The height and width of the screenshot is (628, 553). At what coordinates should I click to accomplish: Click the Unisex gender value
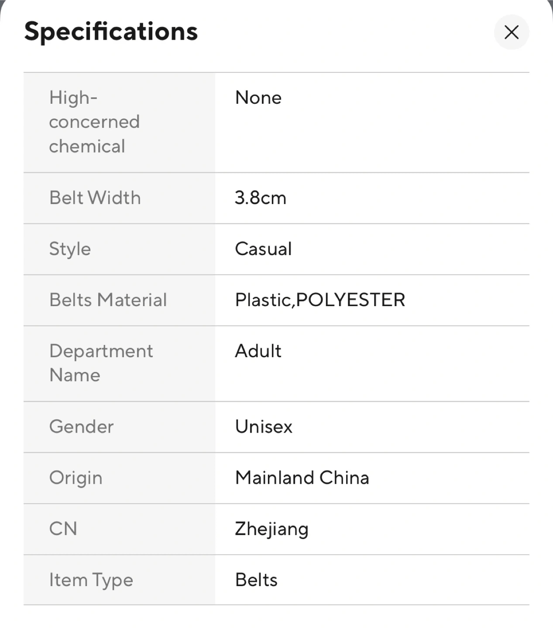[264, 427]
